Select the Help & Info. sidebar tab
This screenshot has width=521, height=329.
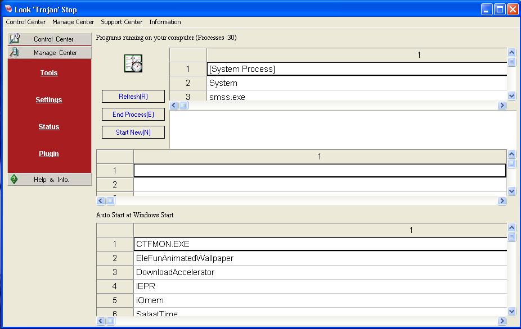tap(50, 180)
